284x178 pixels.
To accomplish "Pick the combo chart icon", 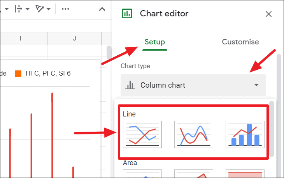I will (x=245, y=134).
